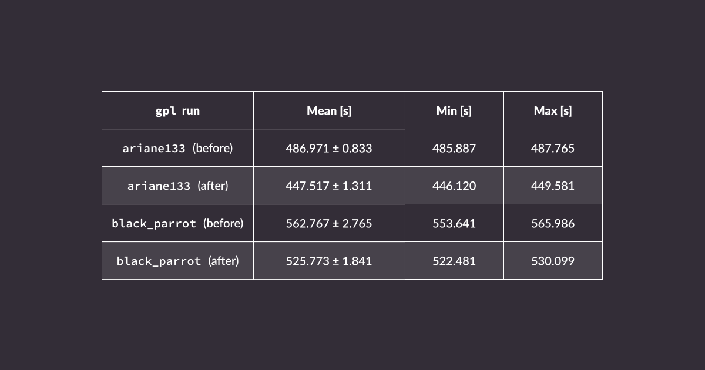Click the "Min [s]" column header
Image resolution: width=705 pixels, height=370 pixels.
click(x=454, y=110)
